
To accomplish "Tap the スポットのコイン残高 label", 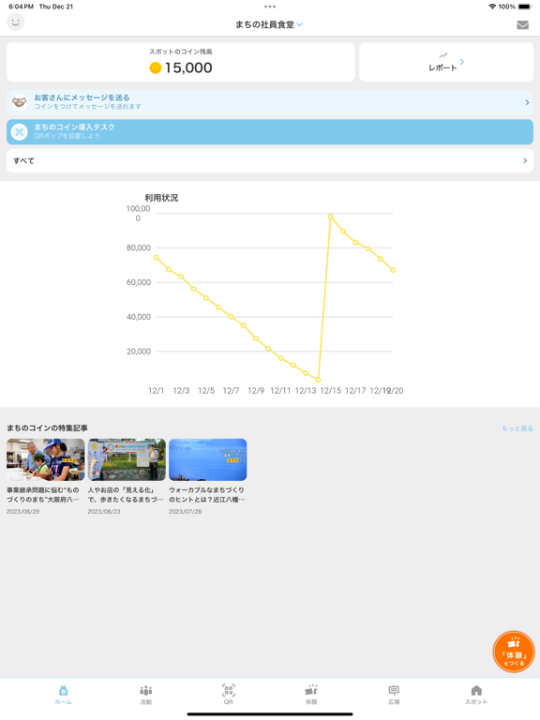I will point(180,52).
